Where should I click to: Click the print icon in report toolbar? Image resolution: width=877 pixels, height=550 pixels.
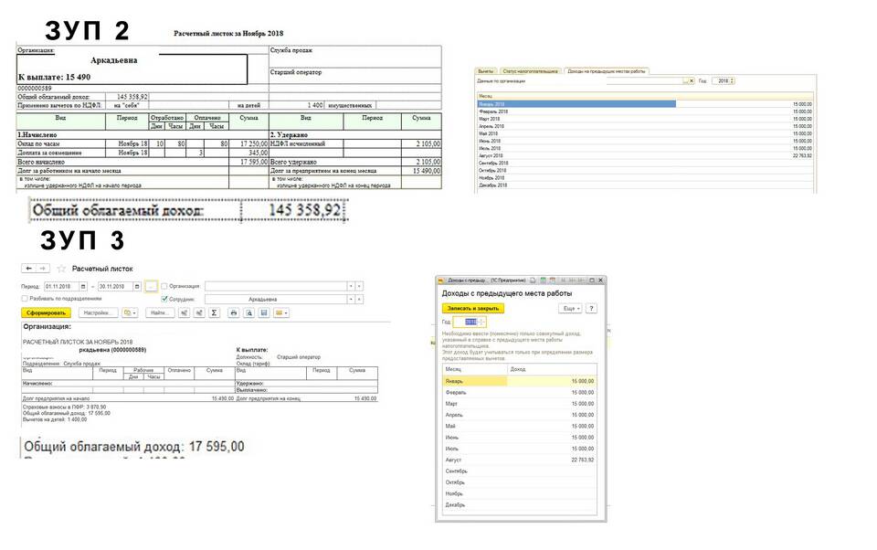click(x=234, y=312)
